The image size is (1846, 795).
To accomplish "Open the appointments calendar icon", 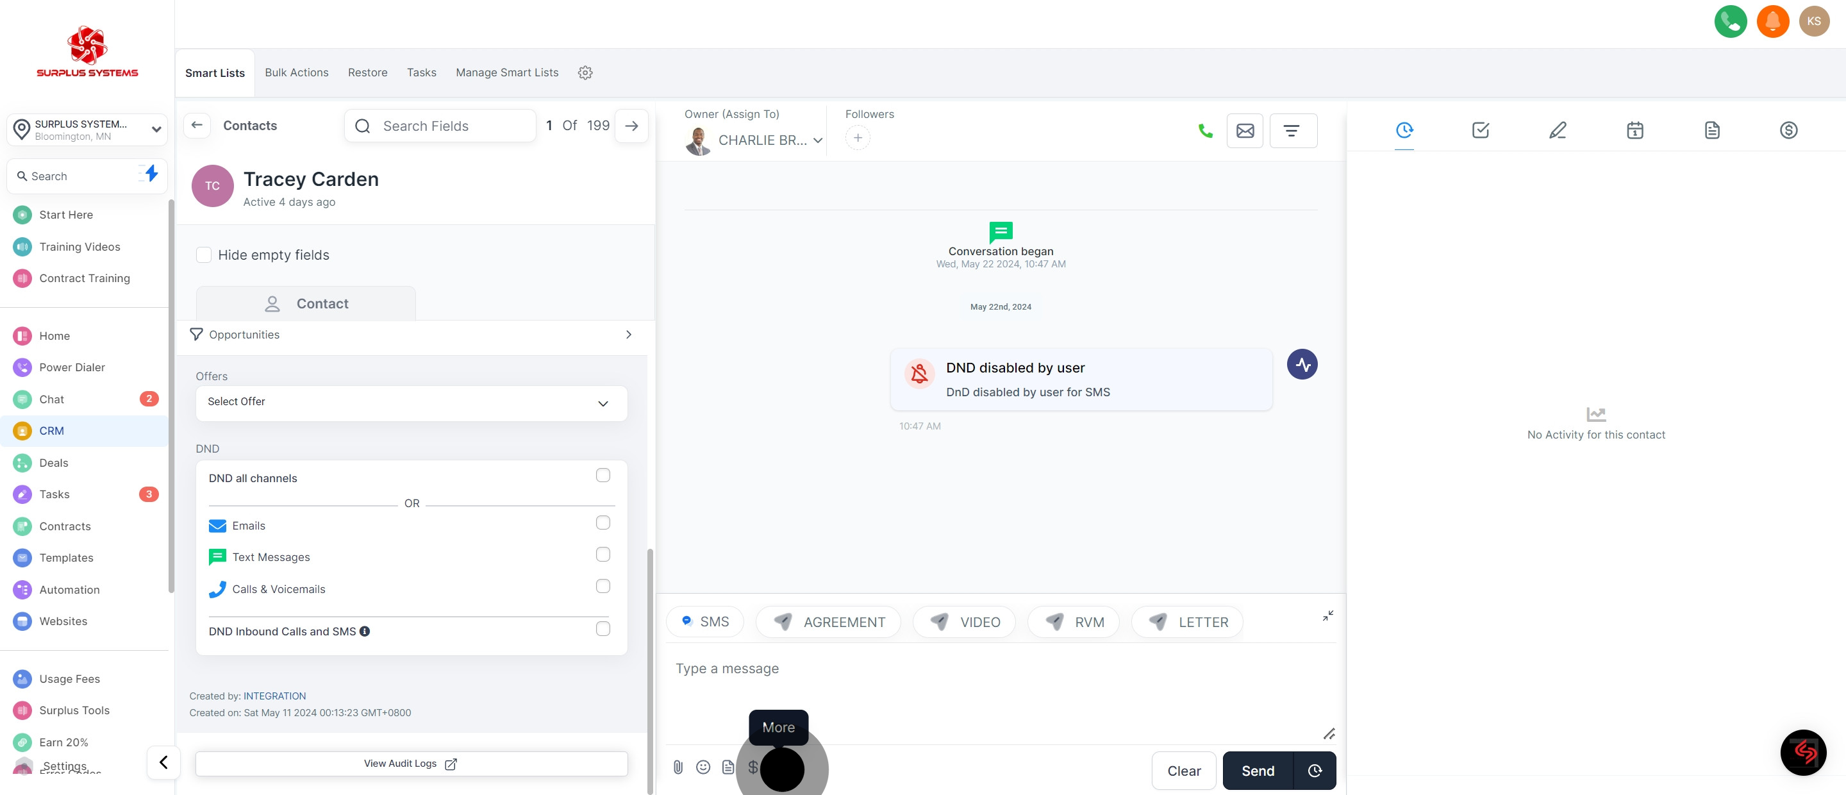I will coord(1634,130).
